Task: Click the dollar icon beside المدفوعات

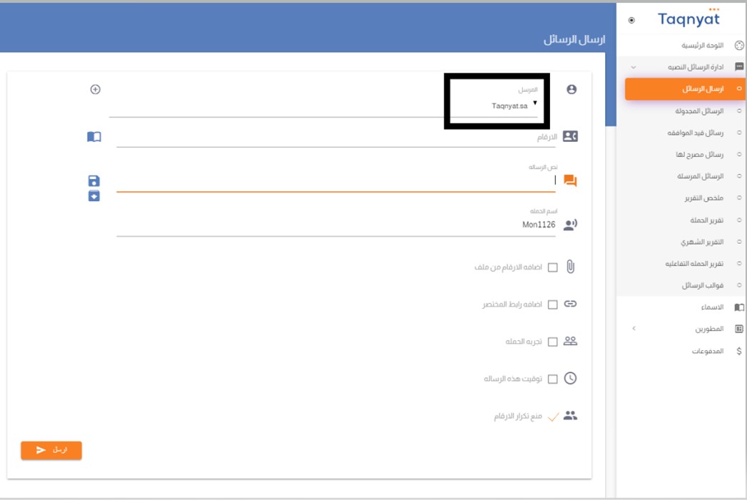Action: coord(739,351)
